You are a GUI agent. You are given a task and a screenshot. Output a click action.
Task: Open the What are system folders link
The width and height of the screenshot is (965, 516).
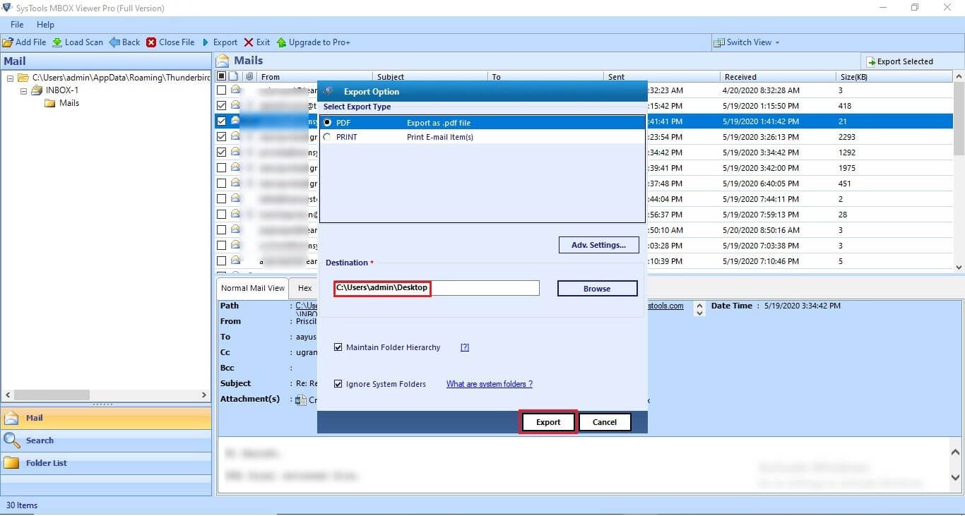[490, 384]
